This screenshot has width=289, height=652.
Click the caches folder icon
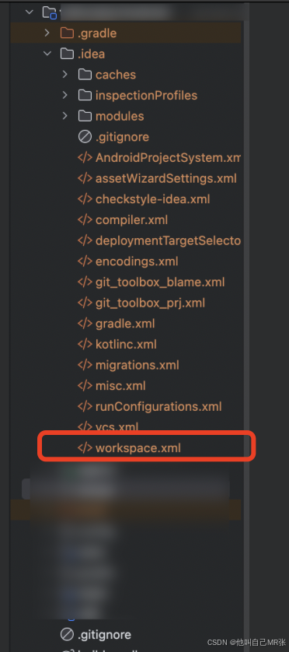pyautogui.click(x=85, y=75)
